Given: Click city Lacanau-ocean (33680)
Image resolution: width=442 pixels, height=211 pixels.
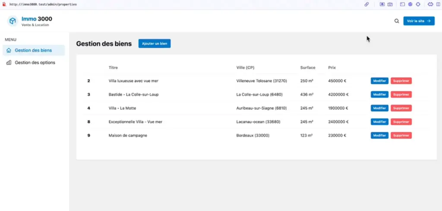Looking at the screenshot, I should tap(259, 122).
